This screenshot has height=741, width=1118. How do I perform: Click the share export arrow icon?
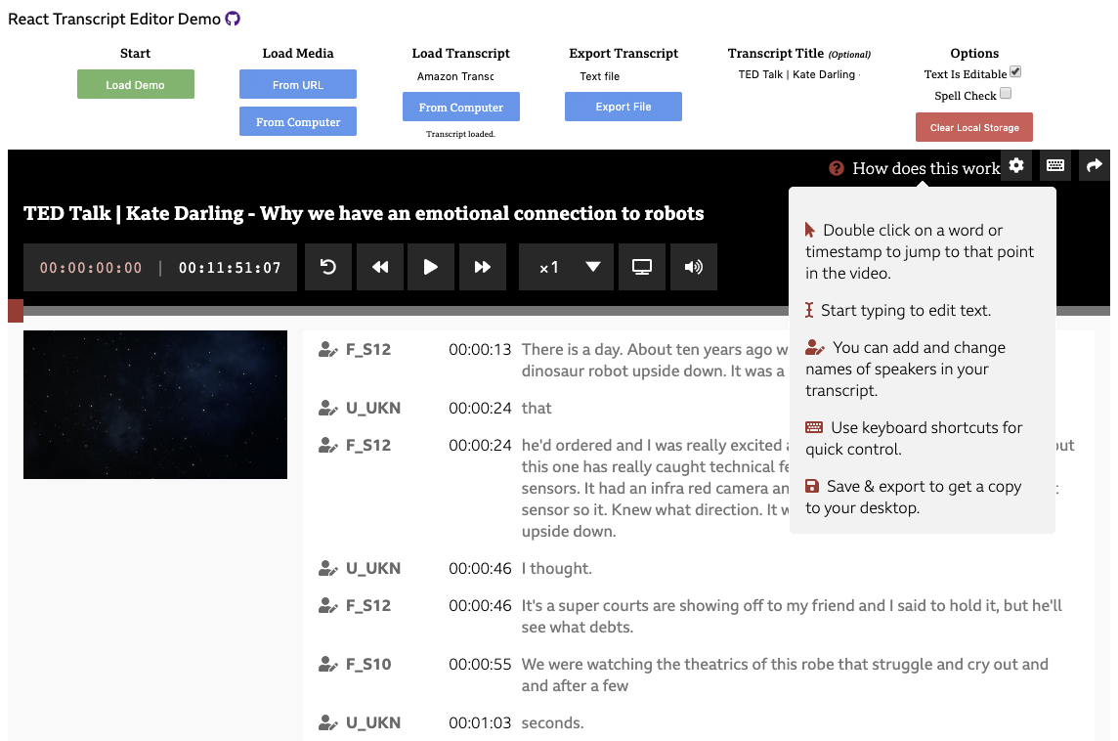coord(1094,165)
